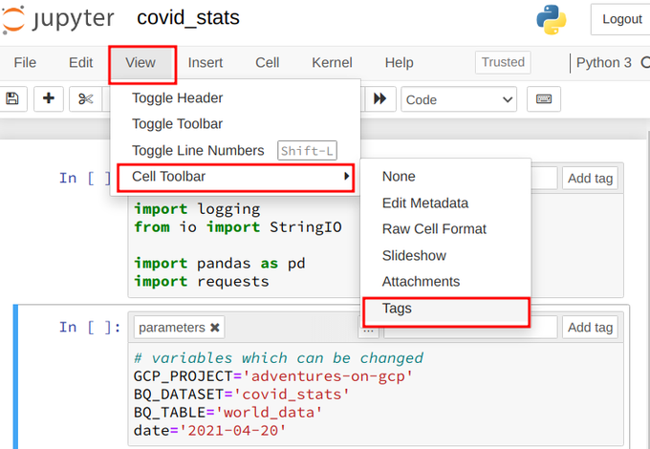Screen dimensions: 650x449
Task: Choose Slideshow cell toolbar option
Action: 414,256
